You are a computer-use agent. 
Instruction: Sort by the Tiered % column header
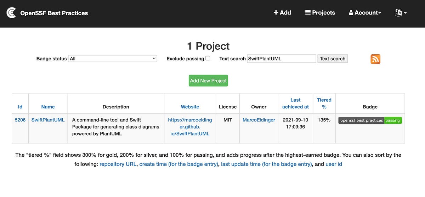point(324,103)
